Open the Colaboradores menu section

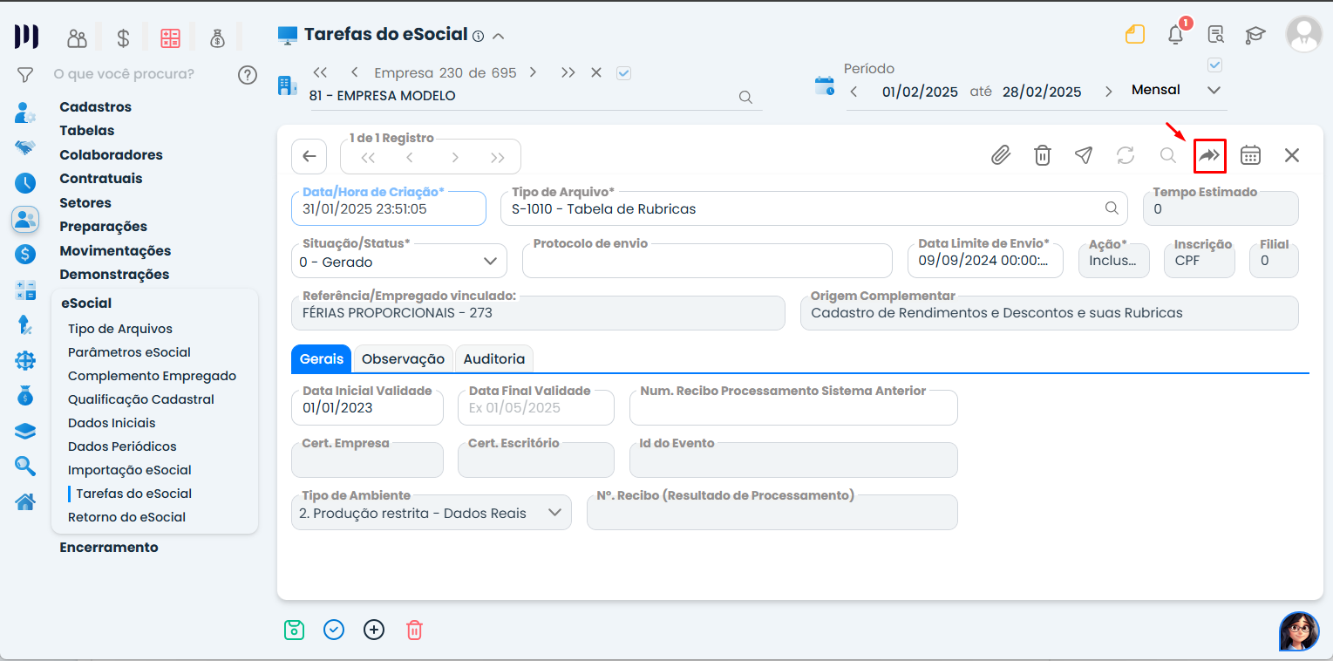click(x=111, y=154)
